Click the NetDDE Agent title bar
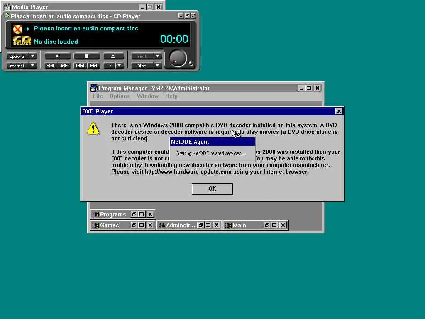Image resolution: width=425 pixels, height=319 pixels. click(x=212, y=142)
